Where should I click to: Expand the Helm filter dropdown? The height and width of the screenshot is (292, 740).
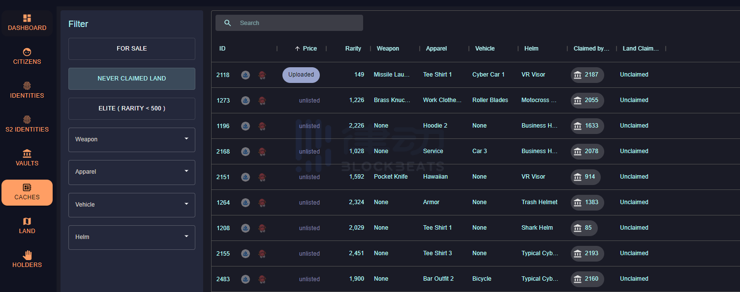[132, 237]
